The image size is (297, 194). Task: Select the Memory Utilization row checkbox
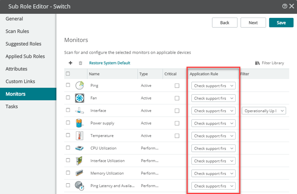pyautogui.click(x=68, y=173)
